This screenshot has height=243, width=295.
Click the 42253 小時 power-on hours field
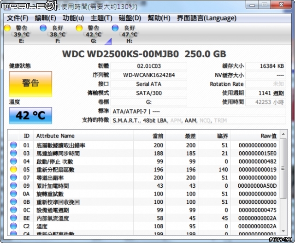click(265, 102)
